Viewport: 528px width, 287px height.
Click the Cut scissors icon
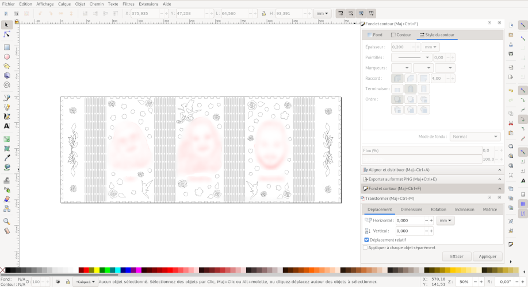tap(511, 123)
